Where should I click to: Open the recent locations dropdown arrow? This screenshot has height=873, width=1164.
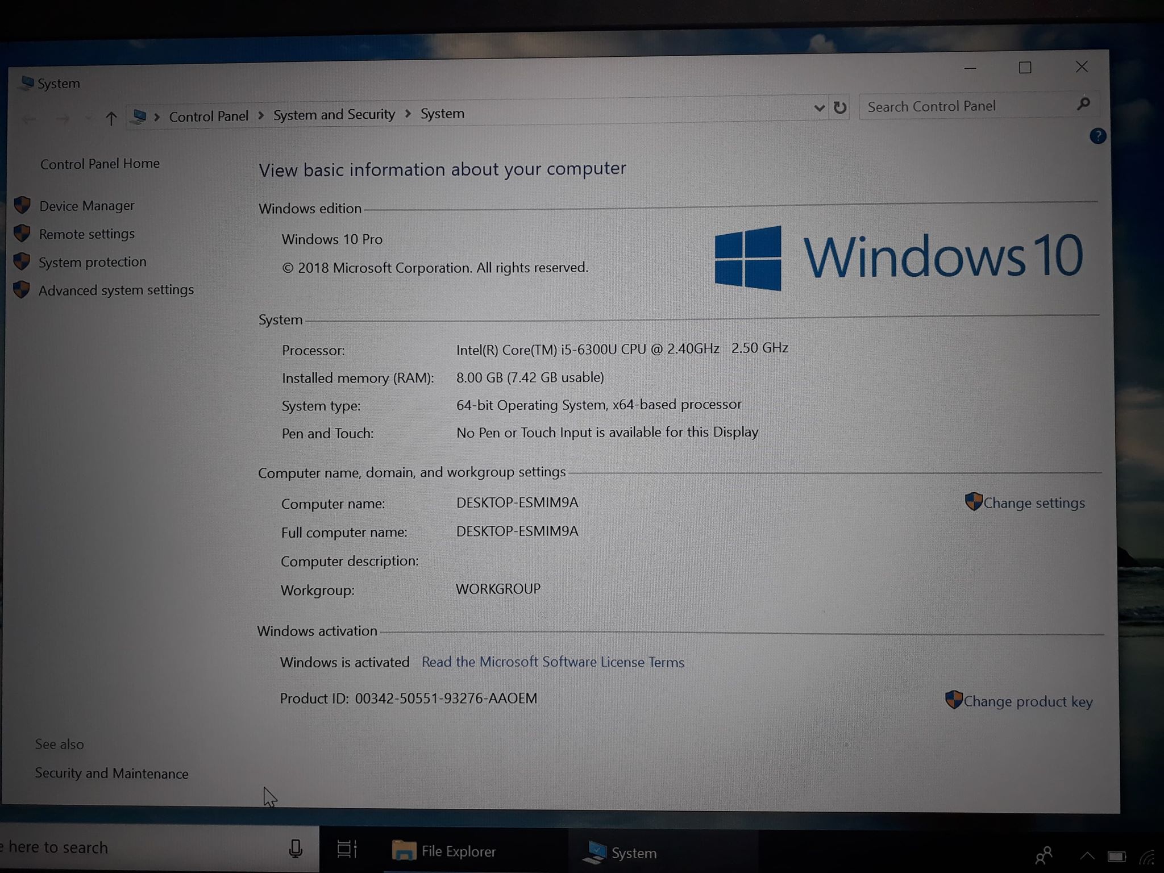pos(88,119)
